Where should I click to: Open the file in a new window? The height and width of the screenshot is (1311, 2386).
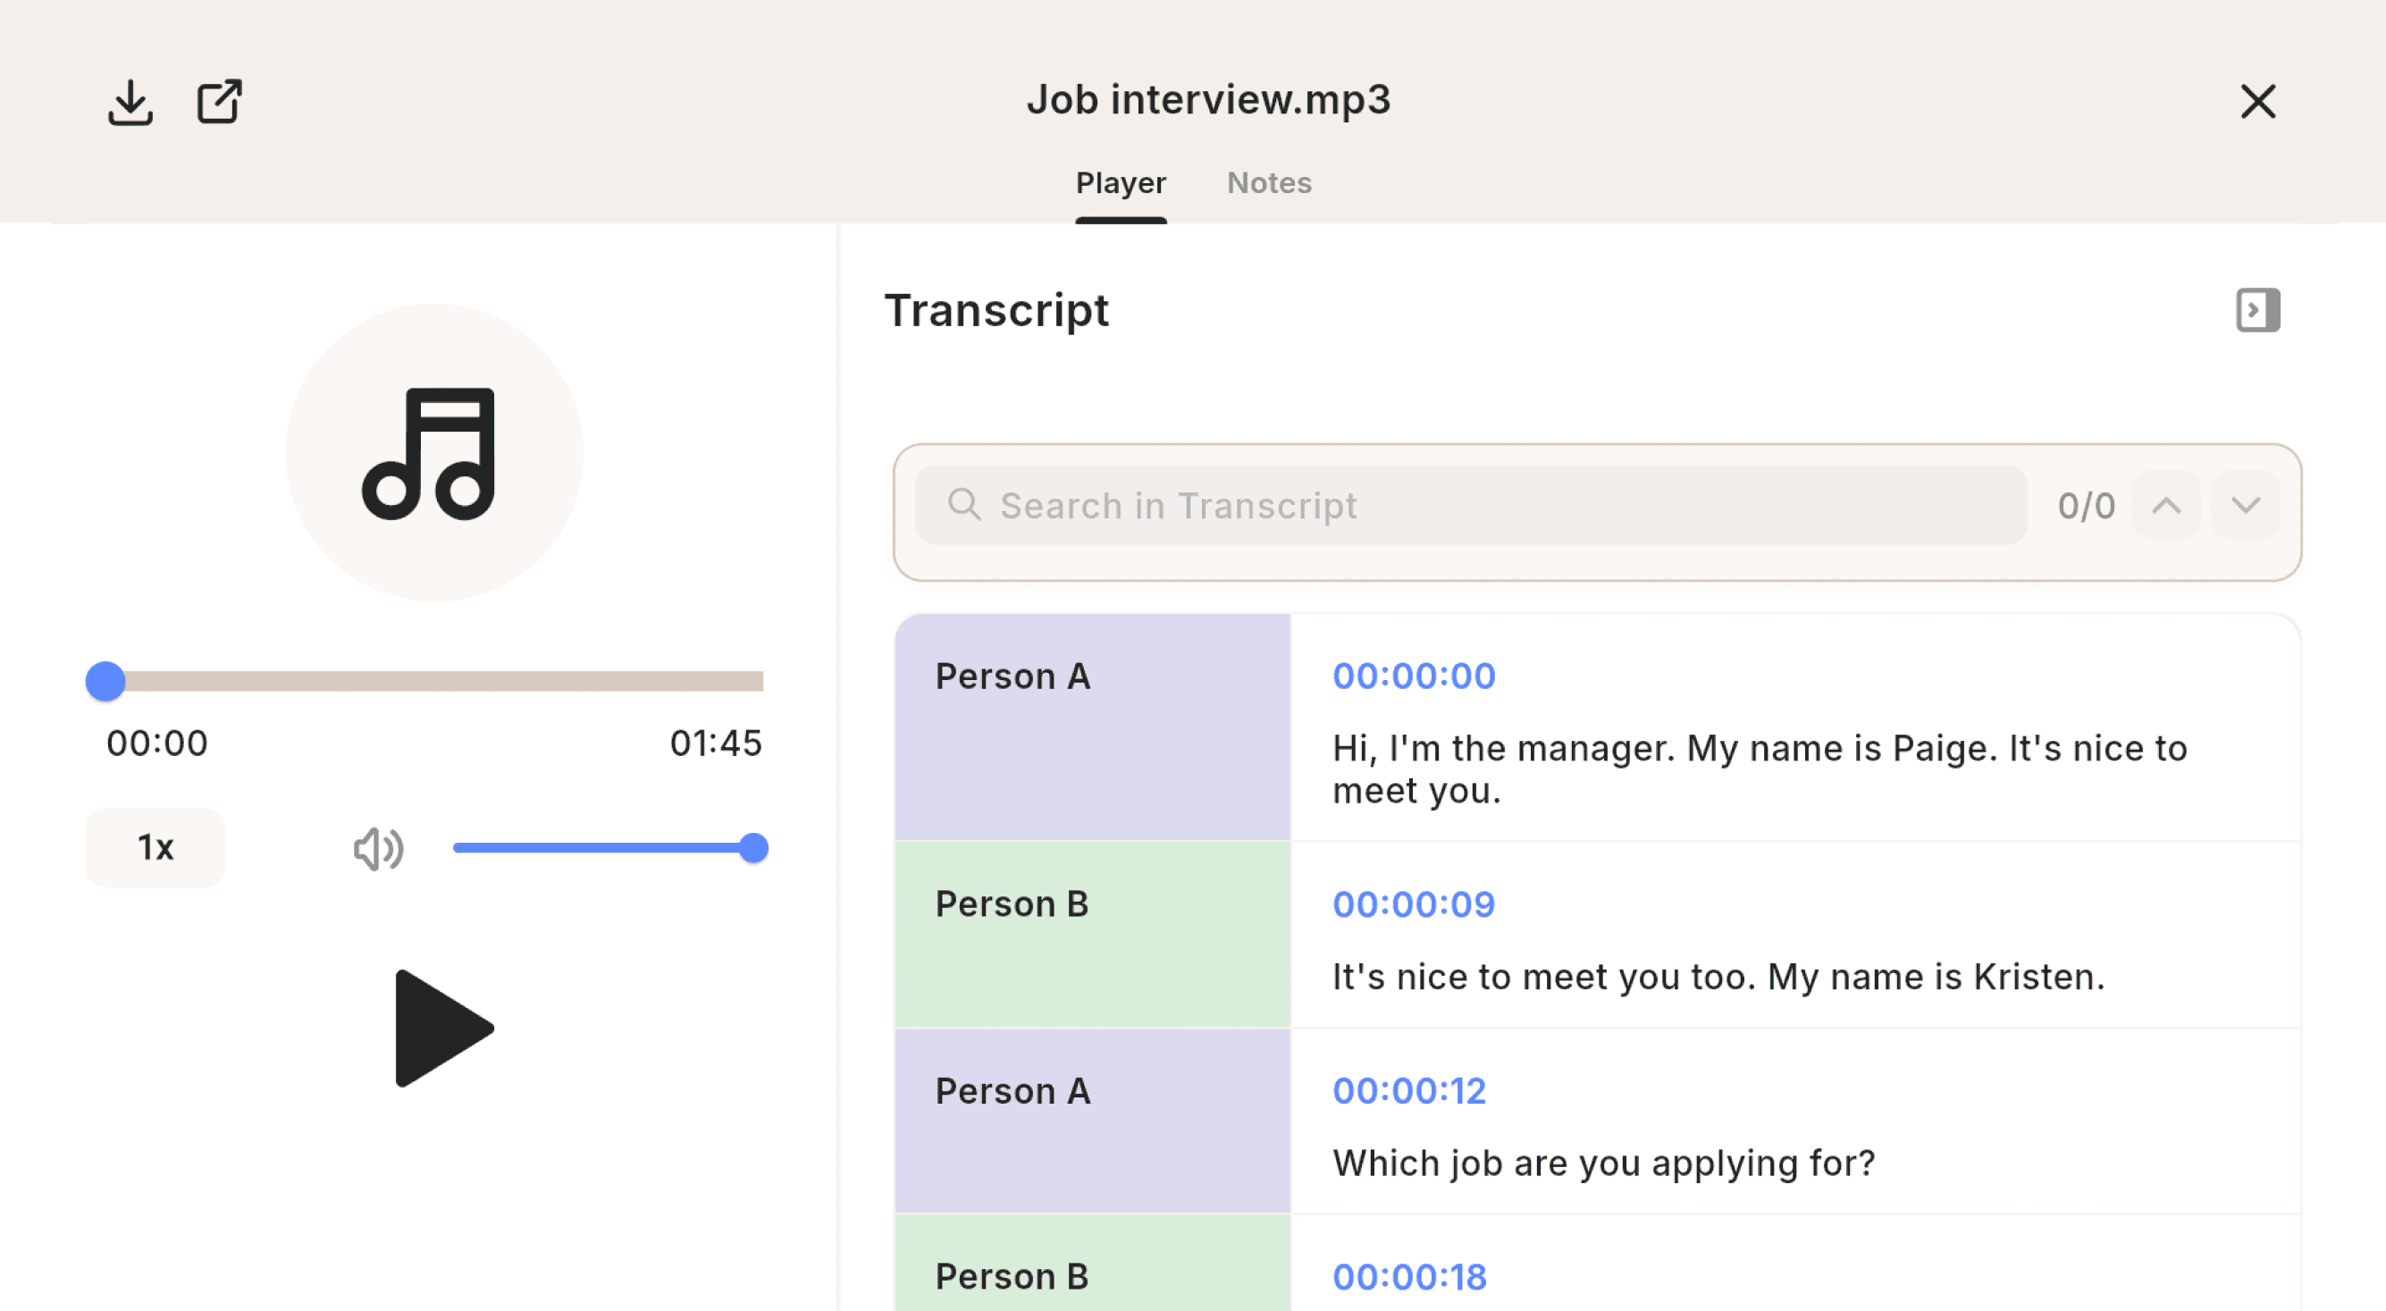tap(219, 102)
